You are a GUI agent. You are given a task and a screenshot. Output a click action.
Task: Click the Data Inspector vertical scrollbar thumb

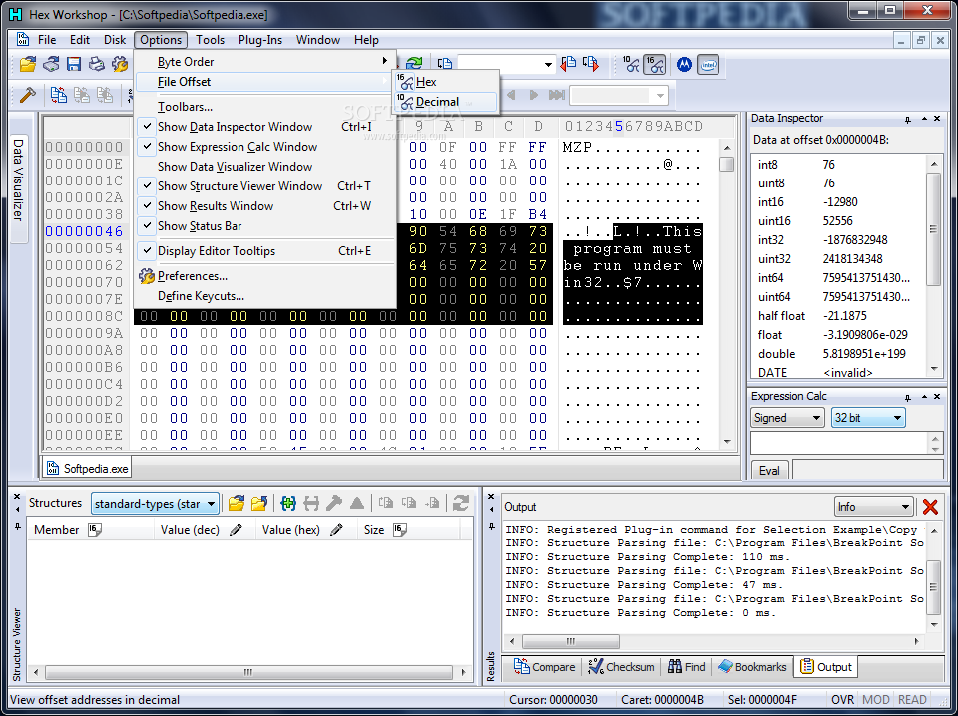tap(934, 229)
